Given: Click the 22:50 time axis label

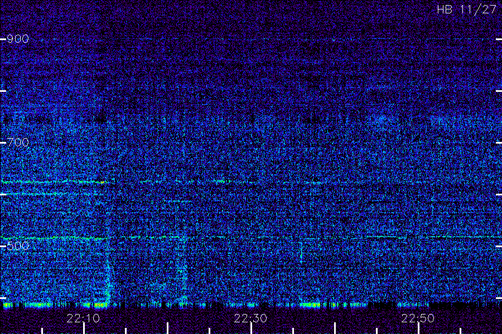Looking at the screenshot, I should pos(418,318).
